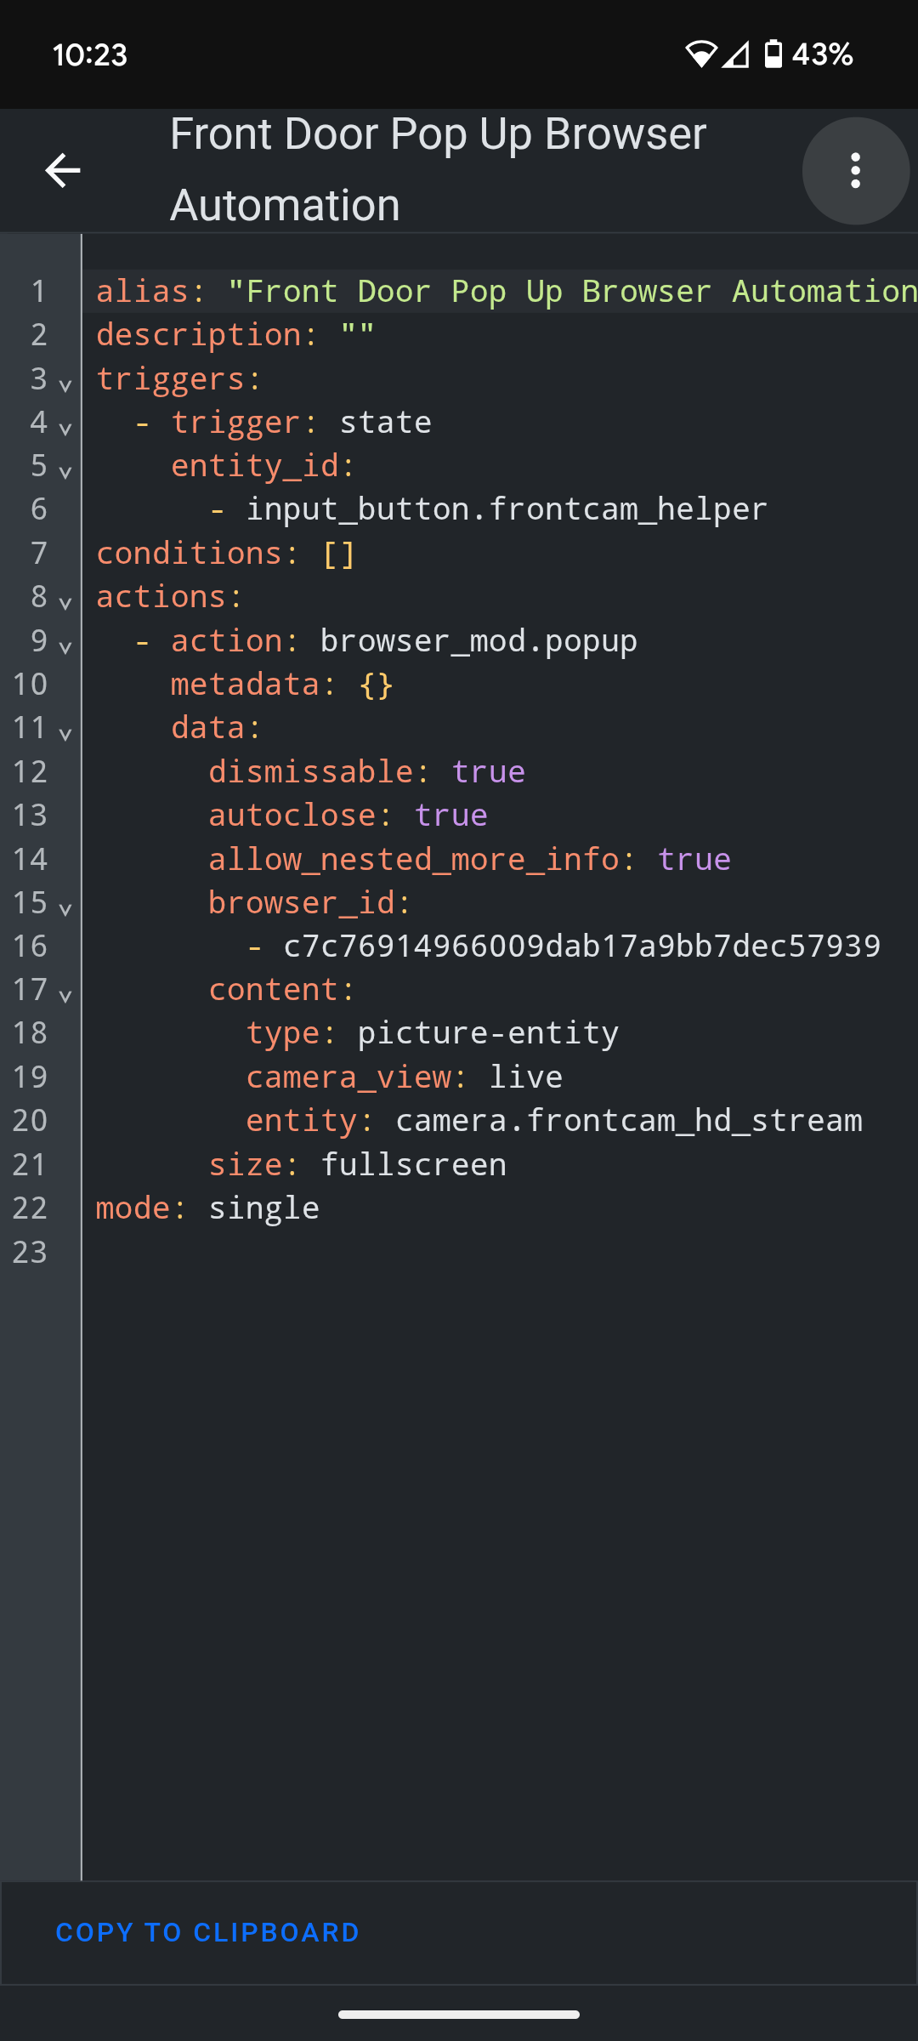This screenshot has height=2041, width=918.
Task: Collapse the actions block fold arrow
Action: (x=65, y=603)
